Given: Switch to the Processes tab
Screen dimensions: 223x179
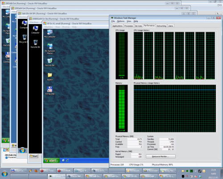Looking at the screenshot, I should point(128,26).
